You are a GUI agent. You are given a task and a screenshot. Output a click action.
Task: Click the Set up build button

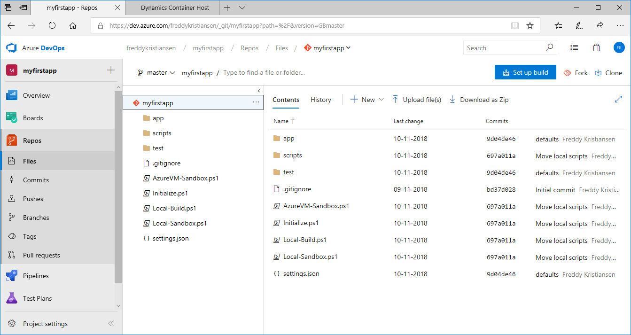pyautogui.click(x=525, y=72)
